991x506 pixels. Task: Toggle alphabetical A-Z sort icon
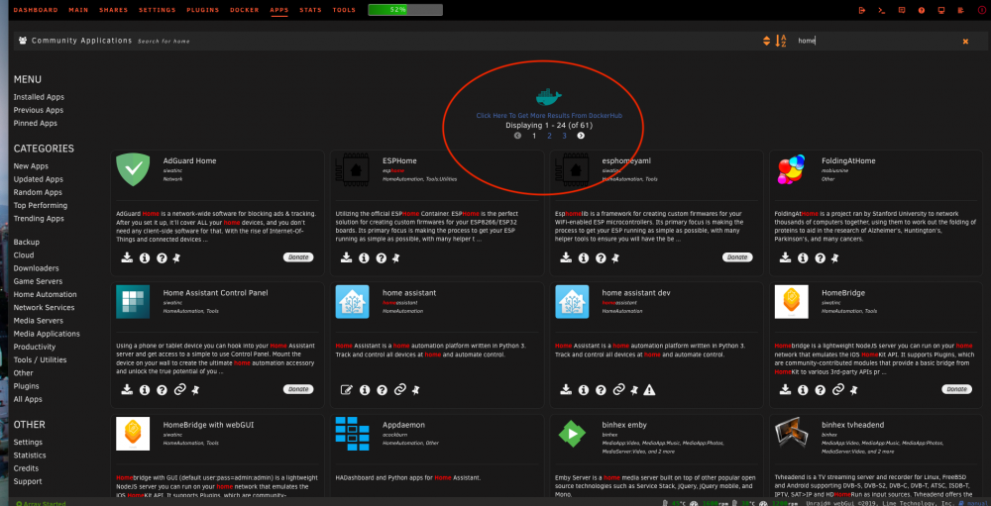tap(781, 41)
